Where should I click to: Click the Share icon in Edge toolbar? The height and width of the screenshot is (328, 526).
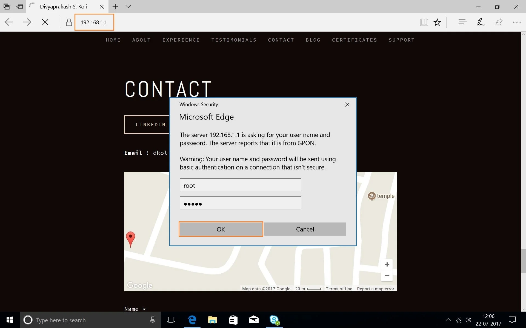tap(499, 22)
